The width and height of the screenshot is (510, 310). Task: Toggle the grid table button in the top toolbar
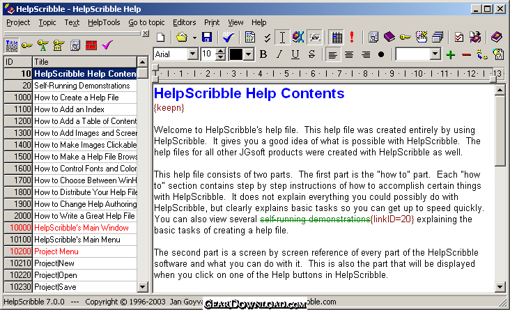point(337,37)
